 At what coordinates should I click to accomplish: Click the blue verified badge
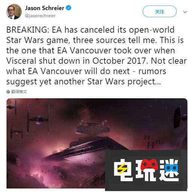[x=68, y=8]
